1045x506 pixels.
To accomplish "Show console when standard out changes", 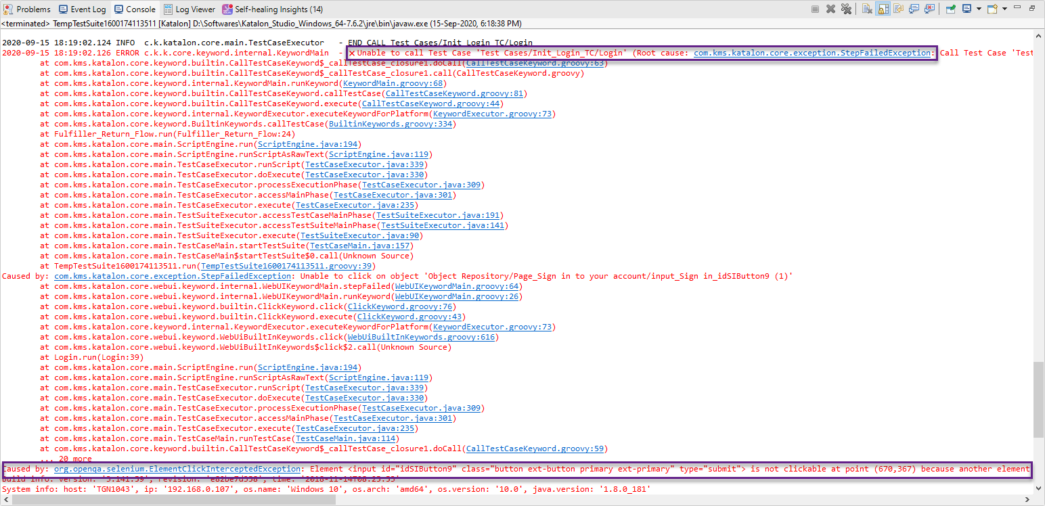I will pyautogui.click(x=914, y=7).
